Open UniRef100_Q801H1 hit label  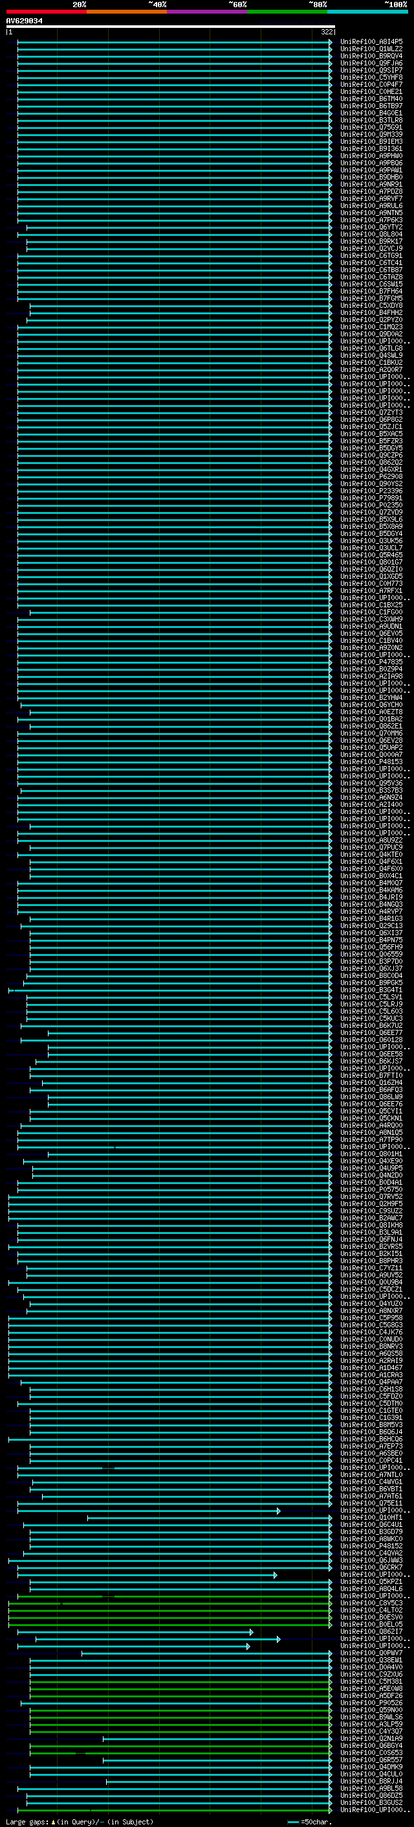click(371, 1154)
